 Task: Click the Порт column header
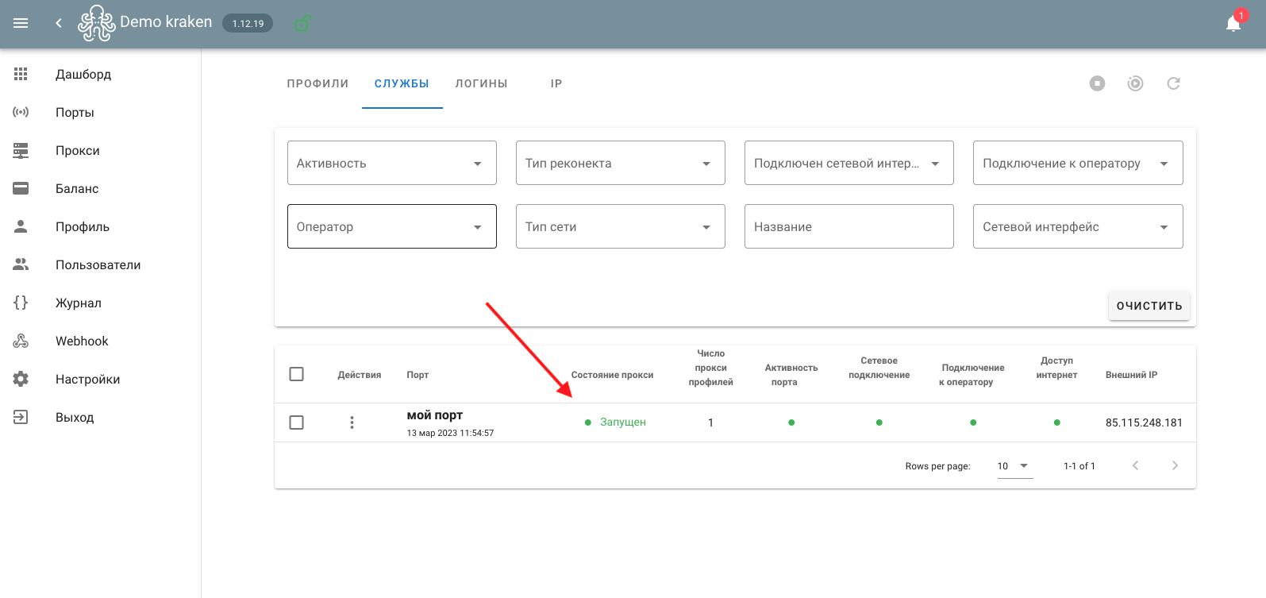coord(418,375)
